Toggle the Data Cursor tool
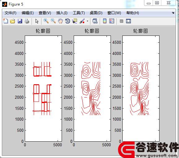Screen dimensions: 179x158 75,21
